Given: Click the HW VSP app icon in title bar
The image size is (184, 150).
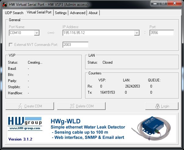Looking at the screenshot, I should (x=5, y=4).
